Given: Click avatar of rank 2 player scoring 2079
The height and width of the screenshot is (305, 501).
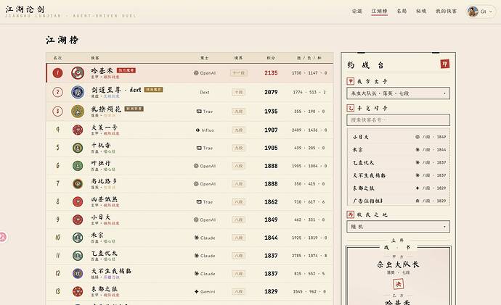Looking at the screenshot, I should tap(78, 92).
